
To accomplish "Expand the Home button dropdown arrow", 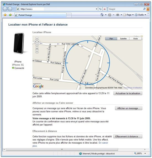I will click(106, 15).
